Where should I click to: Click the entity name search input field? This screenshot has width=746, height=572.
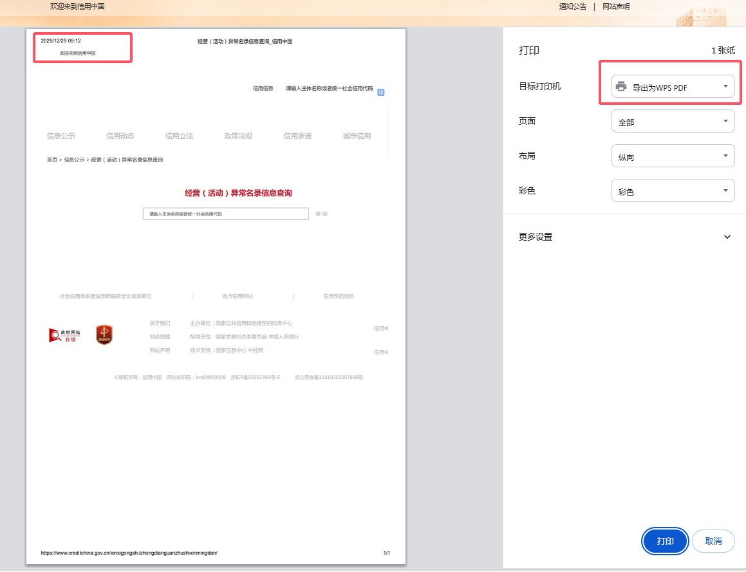(225, 214)
